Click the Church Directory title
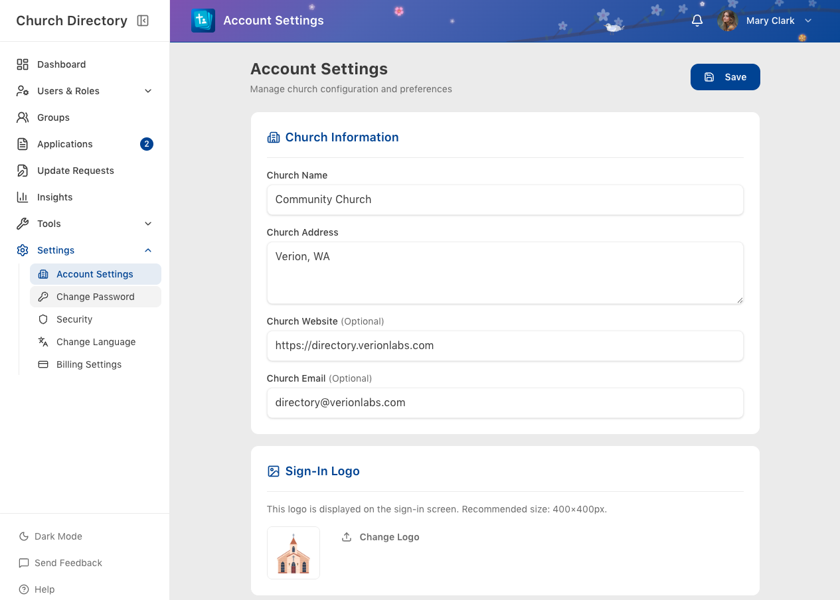 (72, 21)
